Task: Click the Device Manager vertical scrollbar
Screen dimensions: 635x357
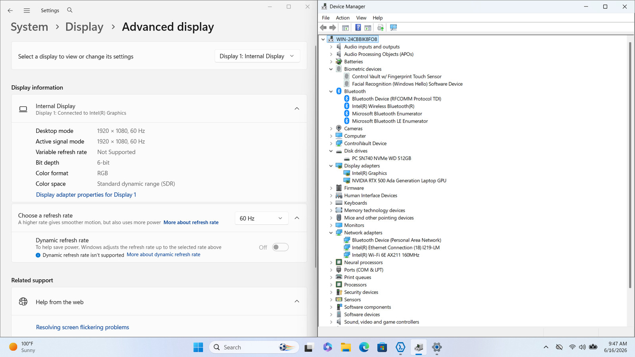Action: [x=630, y=165]
